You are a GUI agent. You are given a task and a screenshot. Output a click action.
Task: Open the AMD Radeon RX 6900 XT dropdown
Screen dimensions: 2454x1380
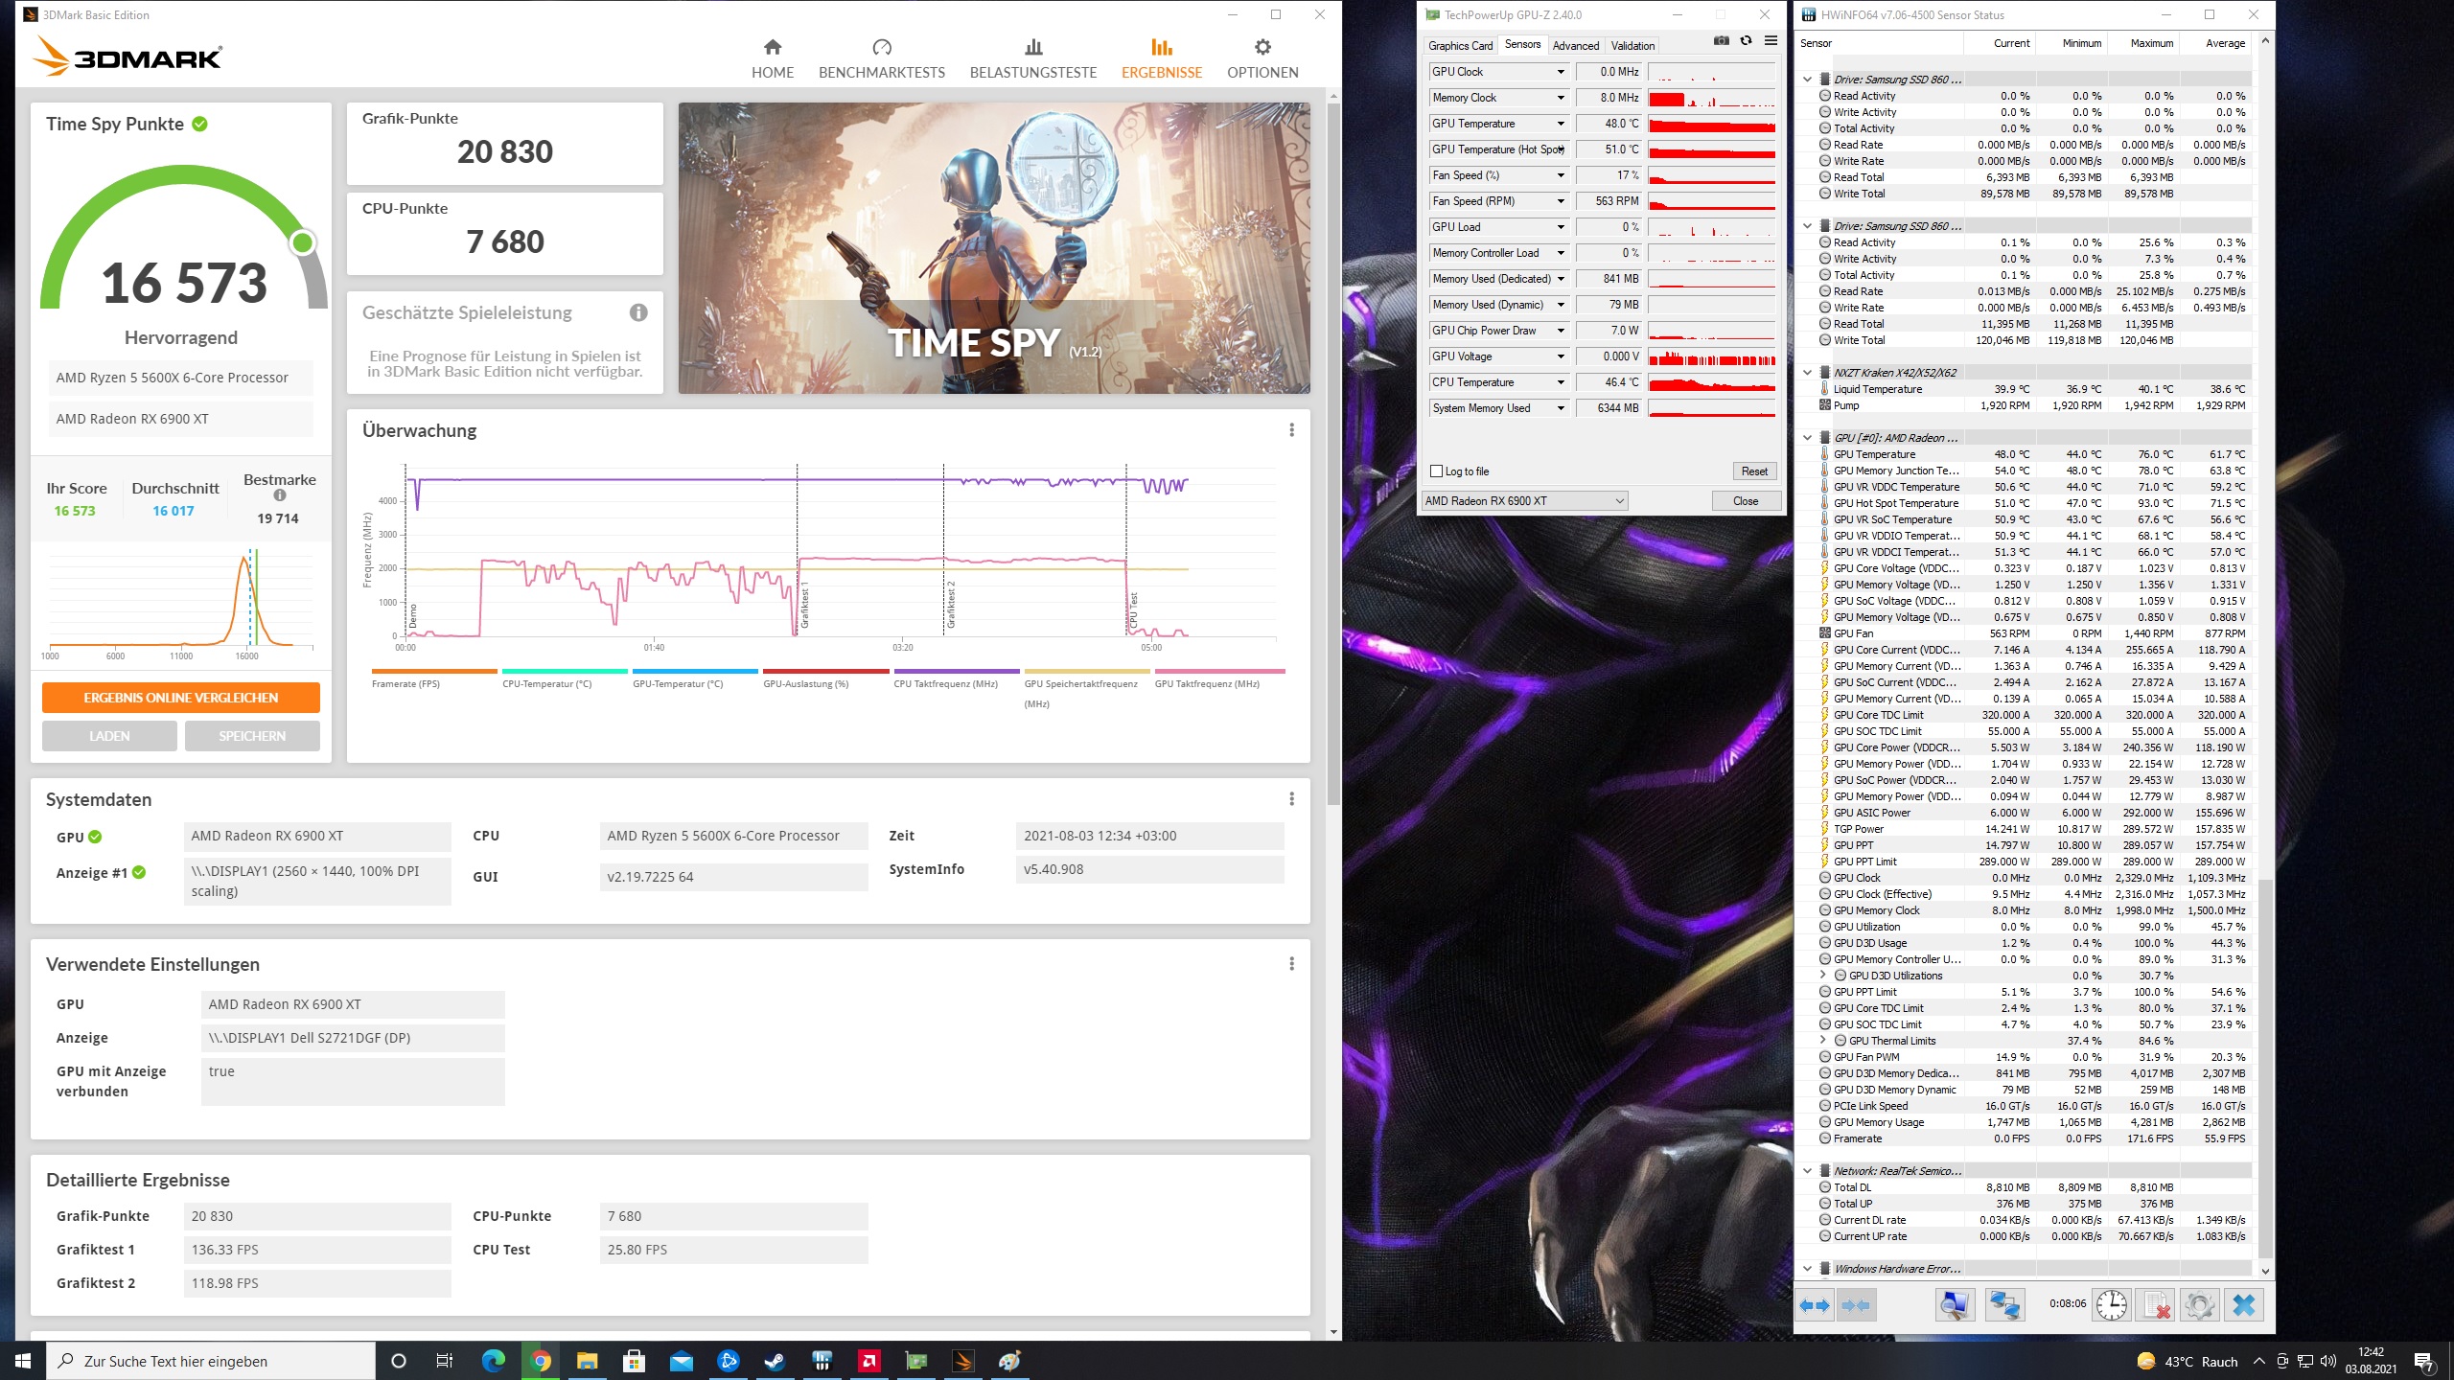[x=1524, y=501]
